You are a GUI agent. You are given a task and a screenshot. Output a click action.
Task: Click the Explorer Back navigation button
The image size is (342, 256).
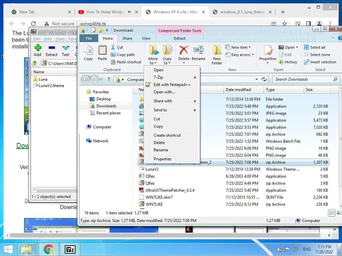(85, 79)
